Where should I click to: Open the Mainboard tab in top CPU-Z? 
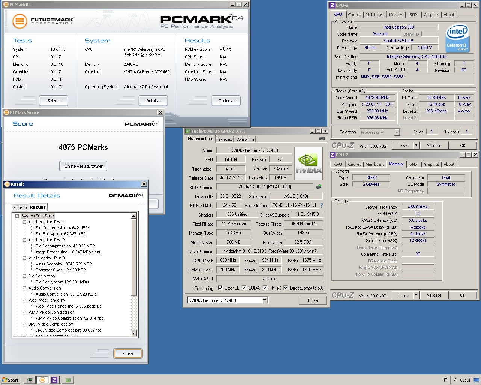pos(375,15)
